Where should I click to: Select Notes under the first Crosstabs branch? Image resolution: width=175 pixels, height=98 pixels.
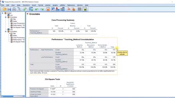15,21
